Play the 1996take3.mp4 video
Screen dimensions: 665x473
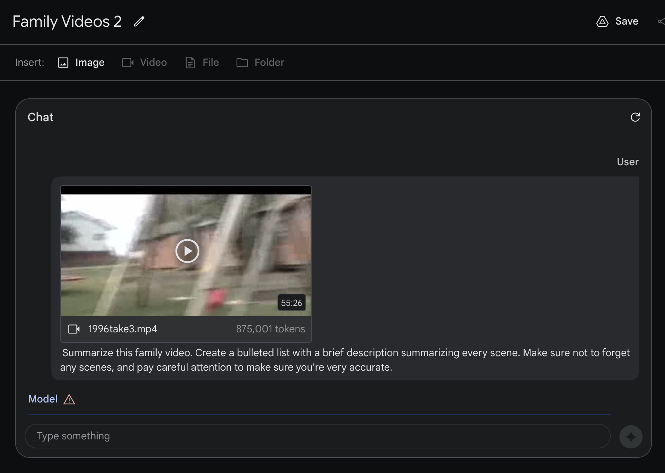[x=187, y=251]
